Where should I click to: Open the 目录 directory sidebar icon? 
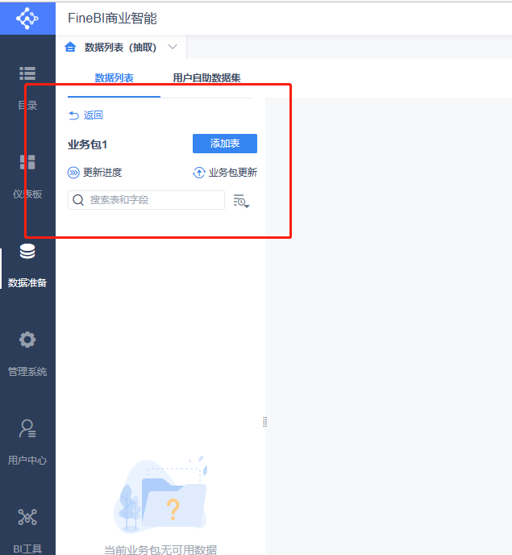[x=27, y=73]
